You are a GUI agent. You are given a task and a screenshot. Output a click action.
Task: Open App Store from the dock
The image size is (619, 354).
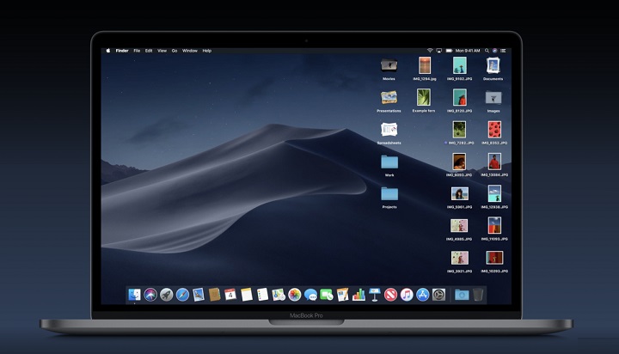click(x=423, y=295)
